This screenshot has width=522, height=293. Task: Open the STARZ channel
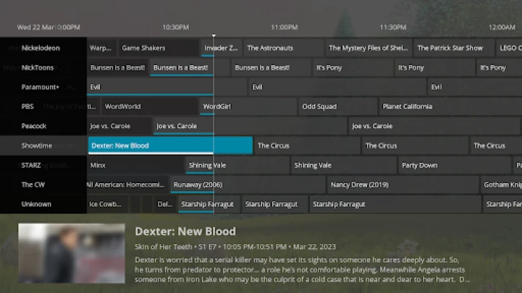pos(32,166)
